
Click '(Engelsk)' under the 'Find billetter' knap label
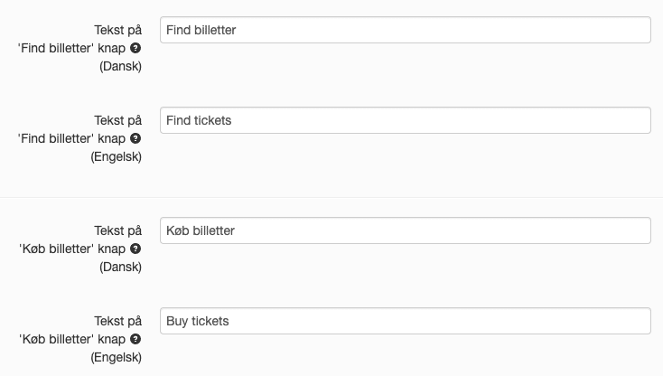pyautogui.click(x=116, y=157)
